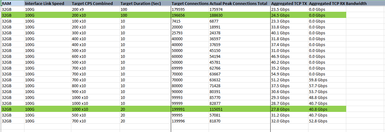Screen dimensions: 385x132
Task: Select peak connections value 18991
Action: 240,27
